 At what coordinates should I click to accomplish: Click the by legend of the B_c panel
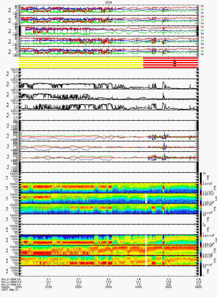(202, 30)
